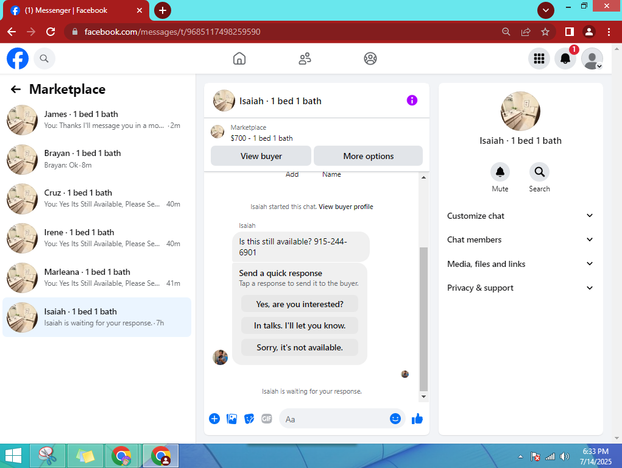Click the View buyer button

(x=261, y=156)
